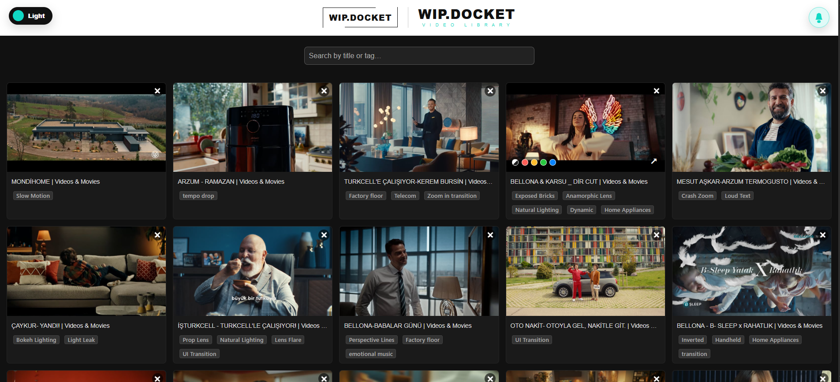This screenshot has height=382, width=840.
Task: Toggle the Light theme switch
Action: (30, 16)
